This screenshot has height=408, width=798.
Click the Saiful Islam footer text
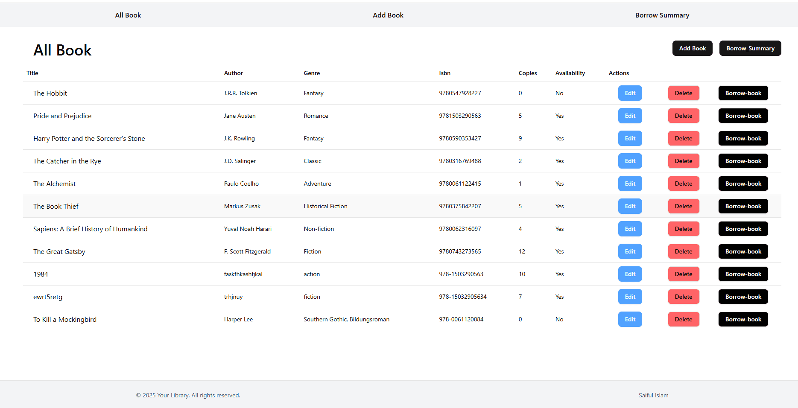[x=653, y=395]
